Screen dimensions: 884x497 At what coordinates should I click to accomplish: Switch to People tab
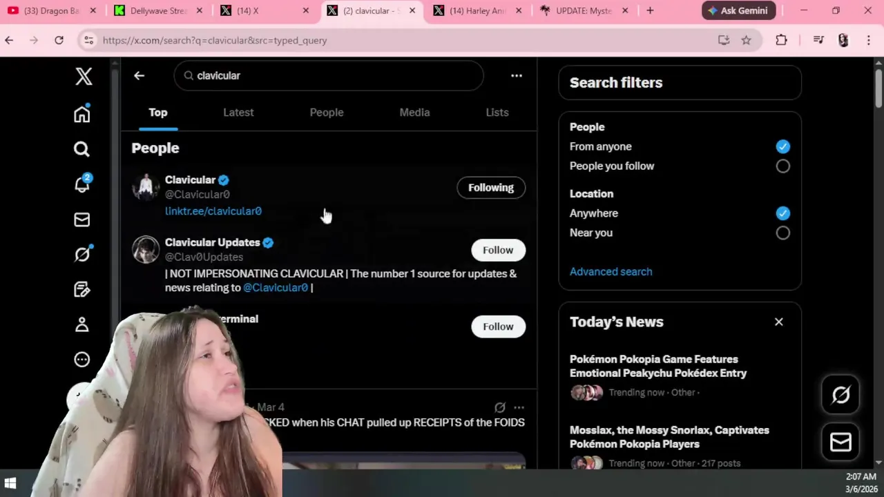[x=327, y=113]
